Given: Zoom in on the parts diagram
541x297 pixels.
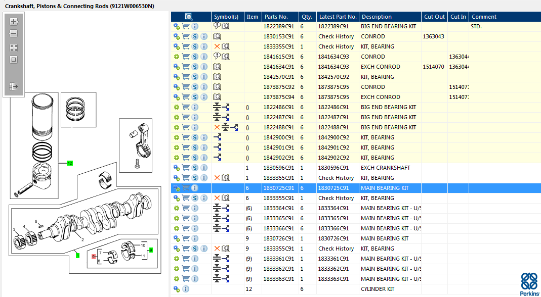Looking at the screenshot, I should pos(14,22).
